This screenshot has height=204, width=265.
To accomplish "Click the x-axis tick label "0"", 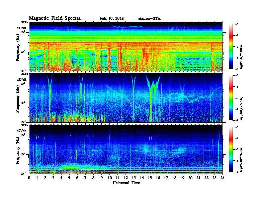I will [29, 178].
